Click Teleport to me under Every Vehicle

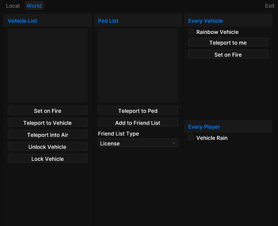(228, 42)
